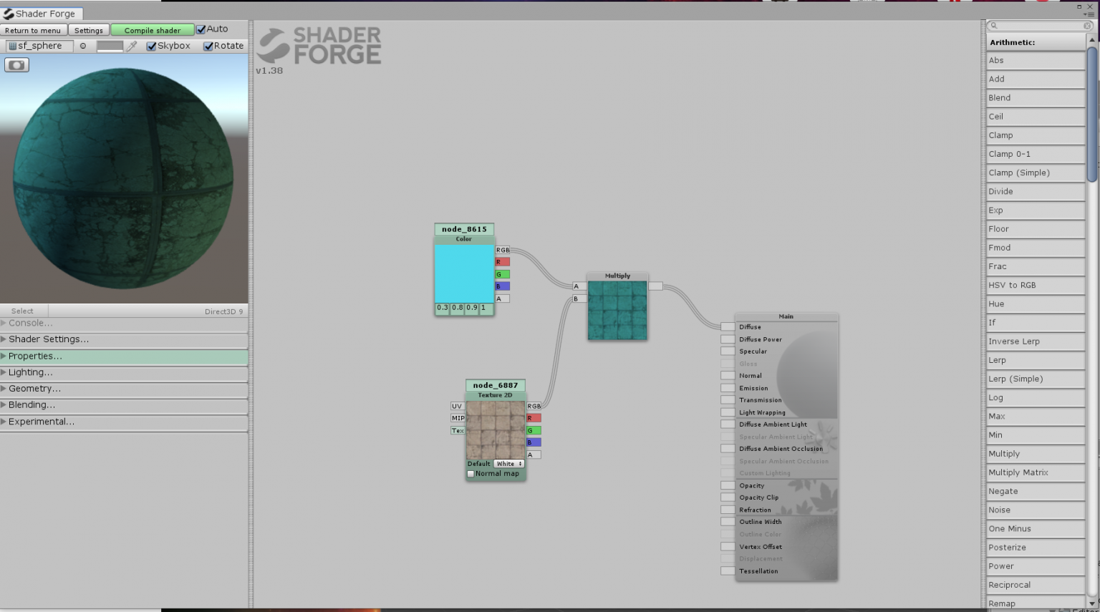
Task: Click Return to menu button
Action: [33, 30]
